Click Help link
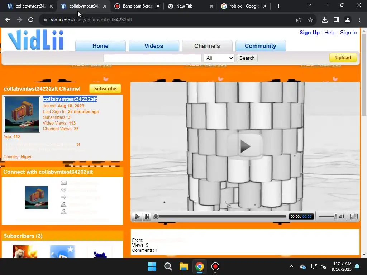The height and width of the screenshot is (275, 367). point(330,33)
